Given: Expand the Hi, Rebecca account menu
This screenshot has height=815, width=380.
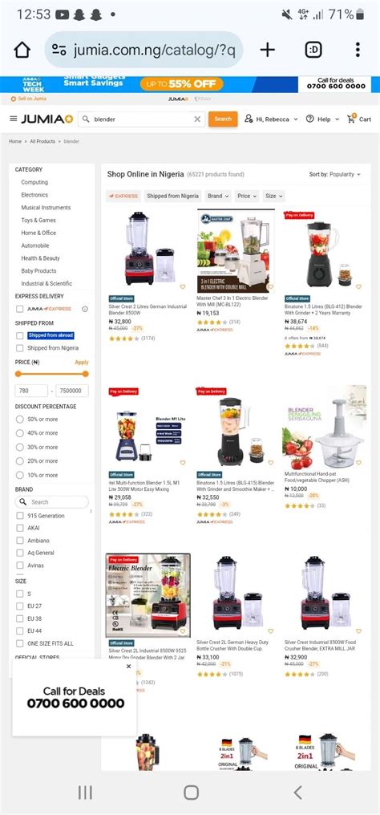Looking at the screenshot, I should (x=272, y=119).
